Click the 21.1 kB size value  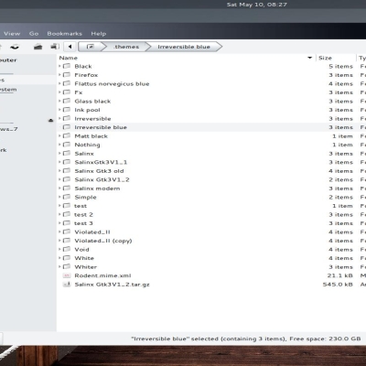(x=340, y=275)
